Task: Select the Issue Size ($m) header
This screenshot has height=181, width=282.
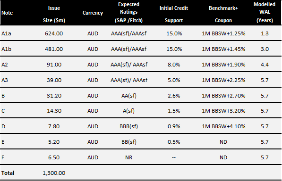Action: 54,14
